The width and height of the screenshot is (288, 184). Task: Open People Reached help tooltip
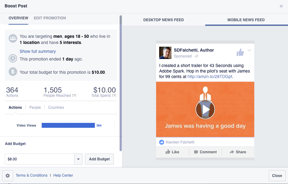click(x=74, y=95)
